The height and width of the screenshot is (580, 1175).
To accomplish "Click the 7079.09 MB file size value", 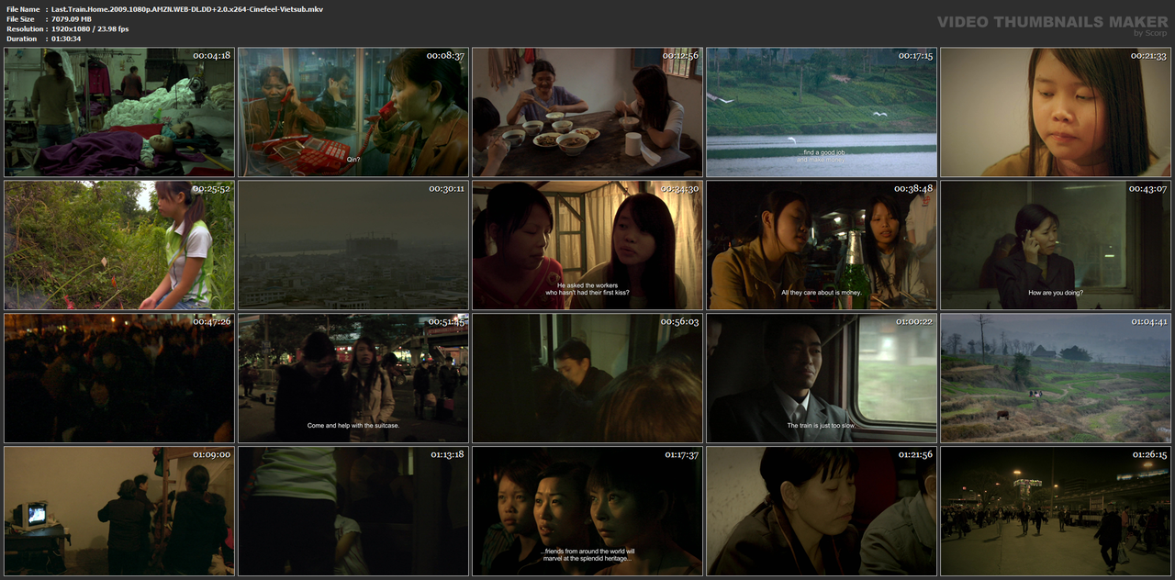I will click(72, 19).
